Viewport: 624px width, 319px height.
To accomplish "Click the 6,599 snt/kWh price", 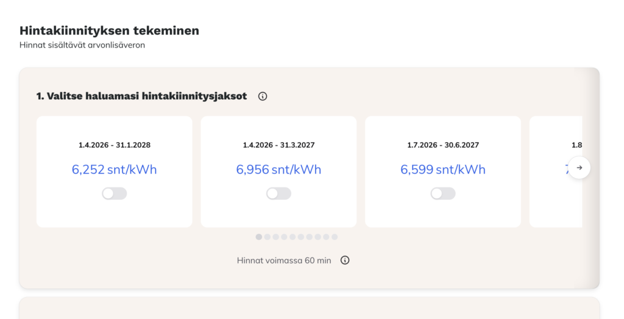I will click(x=443, y=170).
